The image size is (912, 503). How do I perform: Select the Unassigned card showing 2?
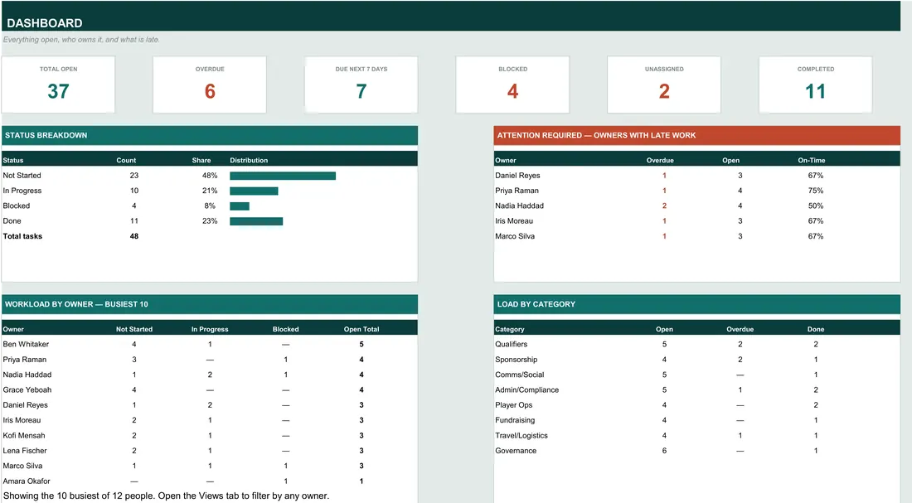tap(663, 85)
